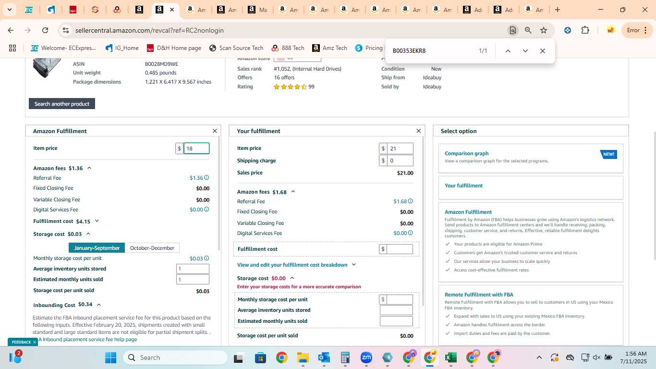
Task: Click the browser address bar URL
Action: [149, 30]
